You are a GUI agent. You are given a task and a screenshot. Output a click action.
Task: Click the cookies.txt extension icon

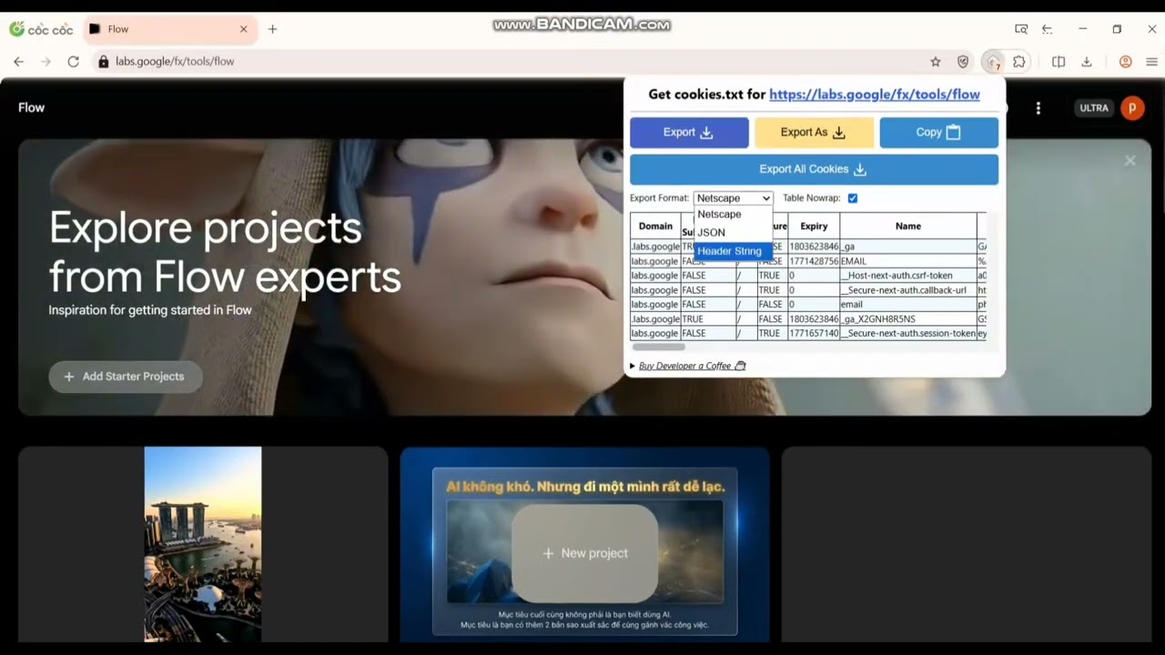[993, 62]
